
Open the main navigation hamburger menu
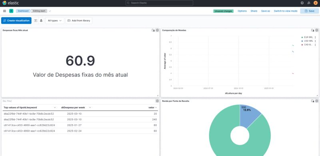pyautogui.click(x=4, y=11)
